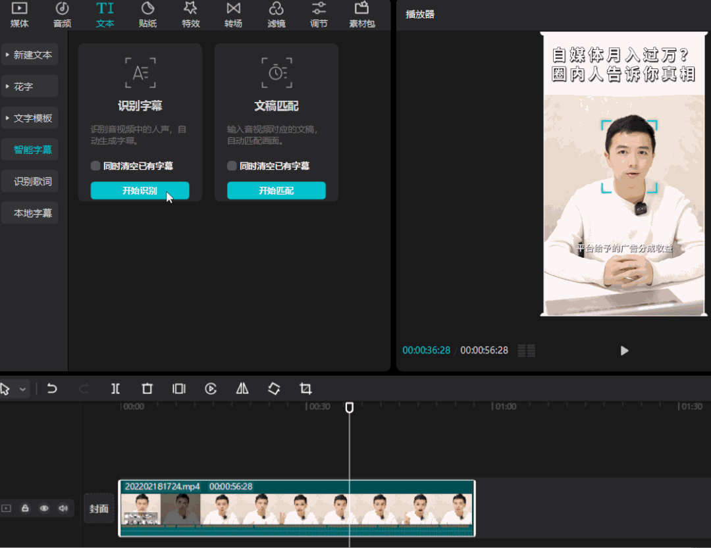This screenshot has width=711, height=548.
Task: Expand the 文字模板 category
Action: pyautogui.click(x=30, y=118)
